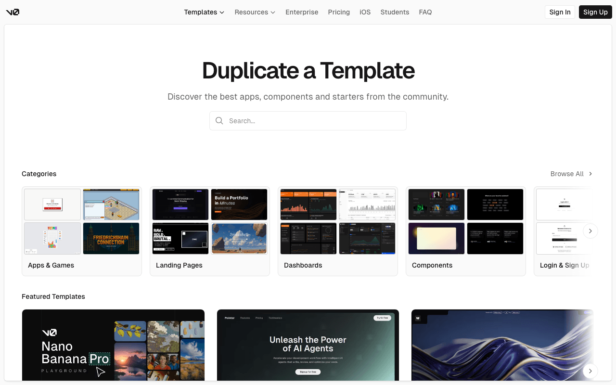This screenshot has width=616, height=385.
Task: Open the Apps & Games category
Action: [x=82, y=231]
